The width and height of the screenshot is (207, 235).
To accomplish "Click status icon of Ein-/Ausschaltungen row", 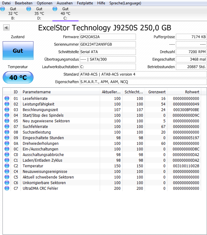I will [7, 149].
